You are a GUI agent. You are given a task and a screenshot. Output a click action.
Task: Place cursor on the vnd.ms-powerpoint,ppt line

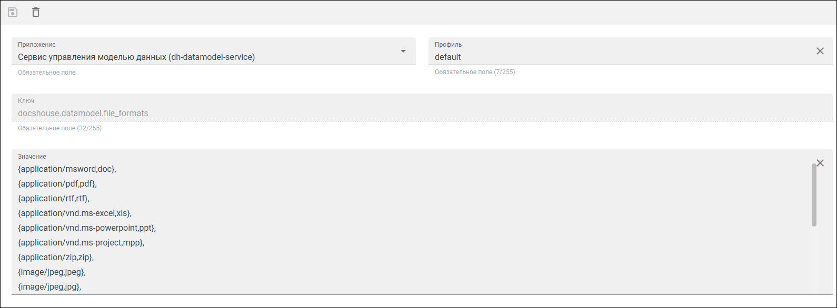tap(87, 228)
